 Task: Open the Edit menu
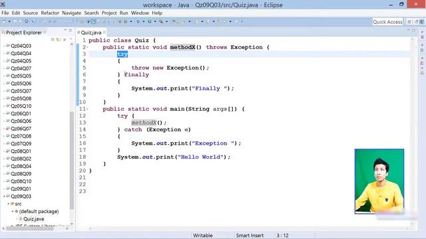16,13
